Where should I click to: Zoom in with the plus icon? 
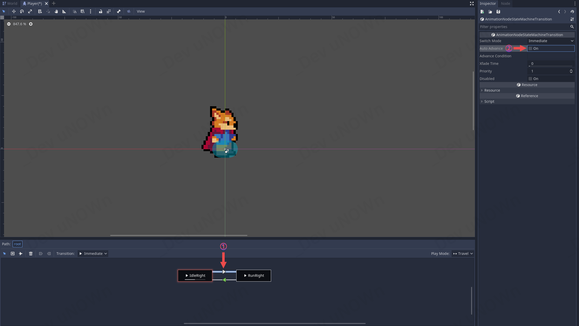[31, 24]
